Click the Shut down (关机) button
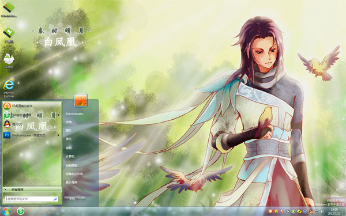 tap(72, 199)
